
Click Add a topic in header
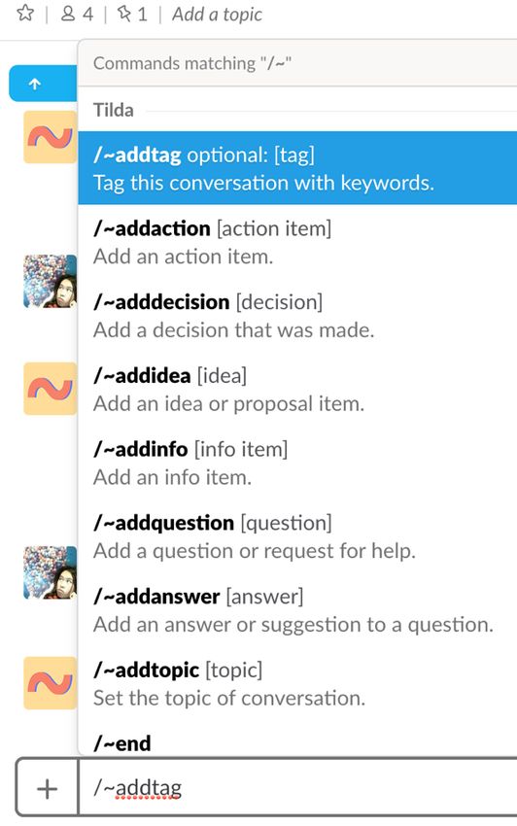(217, 15)
